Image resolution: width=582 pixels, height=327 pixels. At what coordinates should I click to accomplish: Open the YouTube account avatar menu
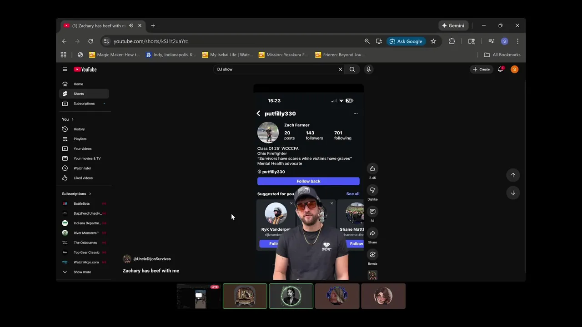pyautogui.click(x=514, y=69)
